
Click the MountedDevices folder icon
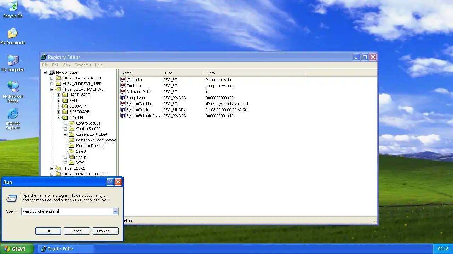click(x=72, y=146)
